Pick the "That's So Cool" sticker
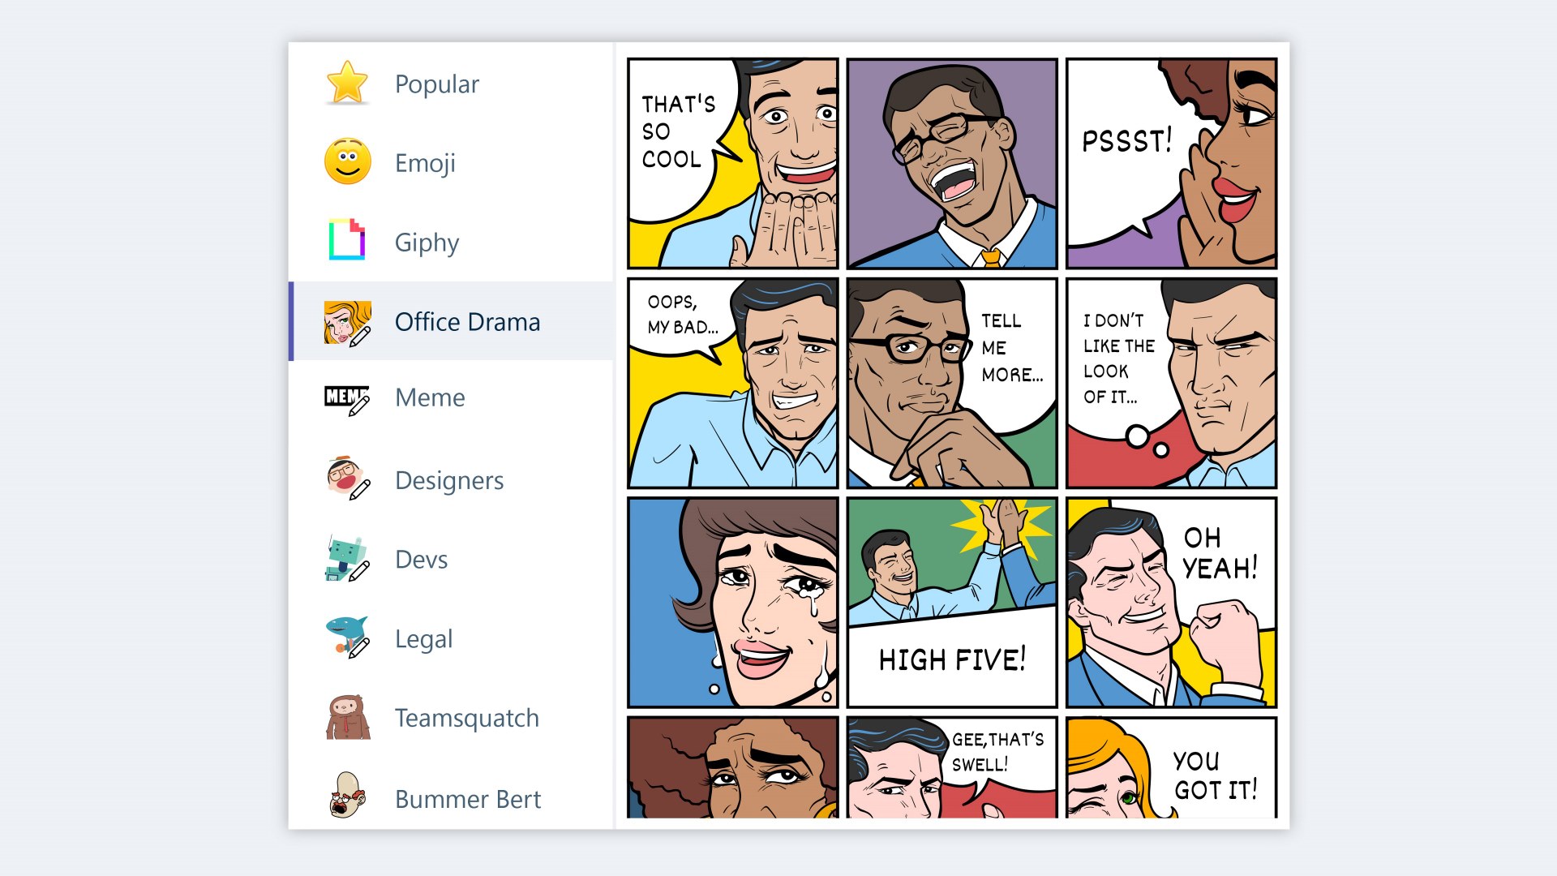 pyautogui.click(x=732, y=163)
